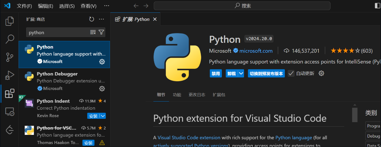The image size is (381, 147).
Task: Go forward in navigation history
Action: tap(146, 6)
